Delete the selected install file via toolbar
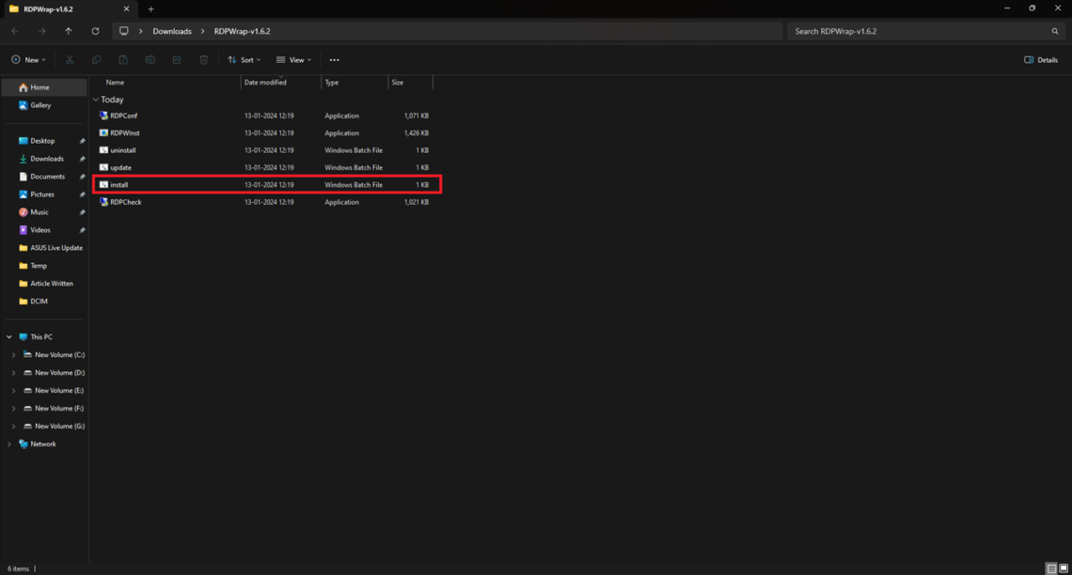Image resolution: width=1072 pixels, height=575 pixels. tap(203, 59)
